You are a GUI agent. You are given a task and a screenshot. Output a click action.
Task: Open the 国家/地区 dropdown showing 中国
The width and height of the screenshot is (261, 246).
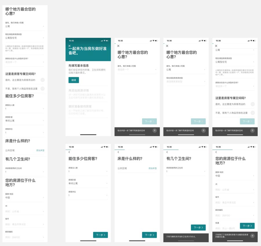235,175
